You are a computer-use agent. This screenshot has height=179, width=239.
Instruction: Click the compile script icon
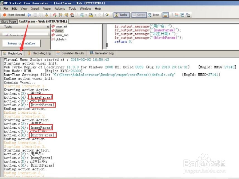click(47, 15)
